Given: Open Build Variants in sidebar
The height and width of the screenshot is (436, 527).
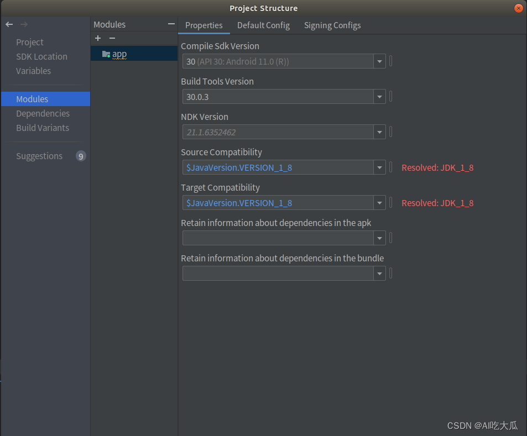Looking at the screenshot, I should click(43, 128).
